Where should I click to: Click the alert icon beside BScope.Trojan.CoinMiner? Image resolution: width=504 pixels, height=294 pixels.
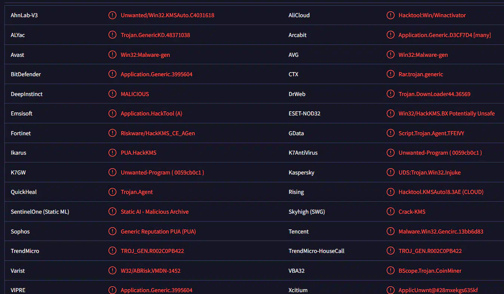(x=390, y=270)
